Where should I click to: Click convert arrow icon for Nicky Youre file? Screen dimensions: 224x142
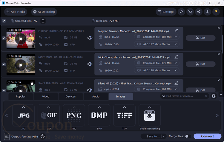90,64
